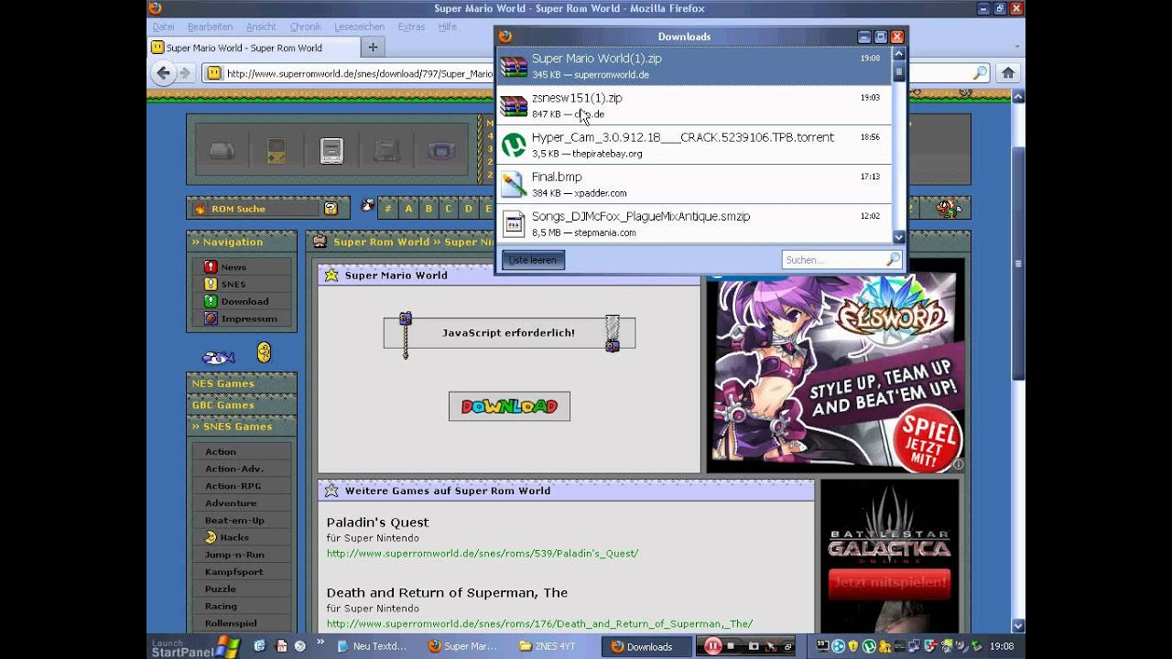Open the Ansicht menu
This screenshot has height=659, width=1172.
click(x=261, y=27)
